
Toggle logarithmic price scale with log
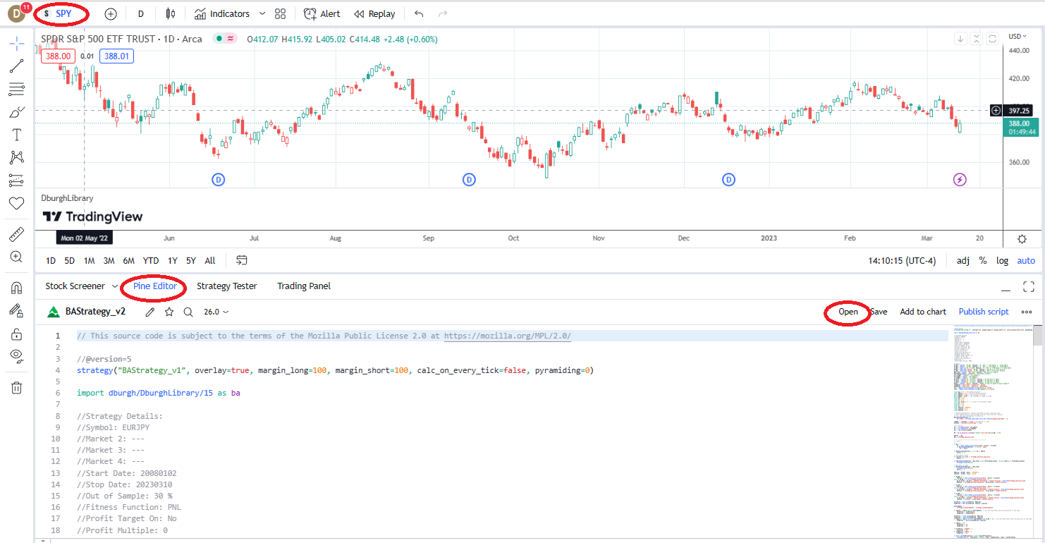1002,260
